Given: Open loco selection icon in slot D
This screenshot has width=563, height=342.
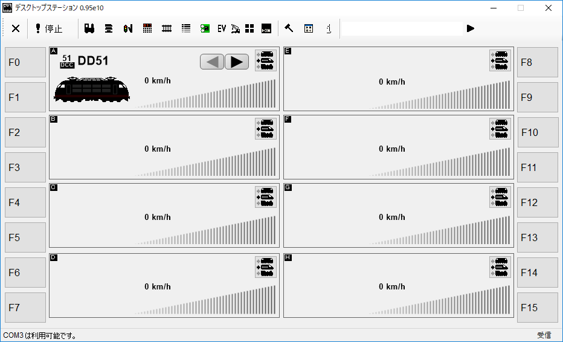Looking at the screenshot, I should pyautogui.click(x=266, y=267).
